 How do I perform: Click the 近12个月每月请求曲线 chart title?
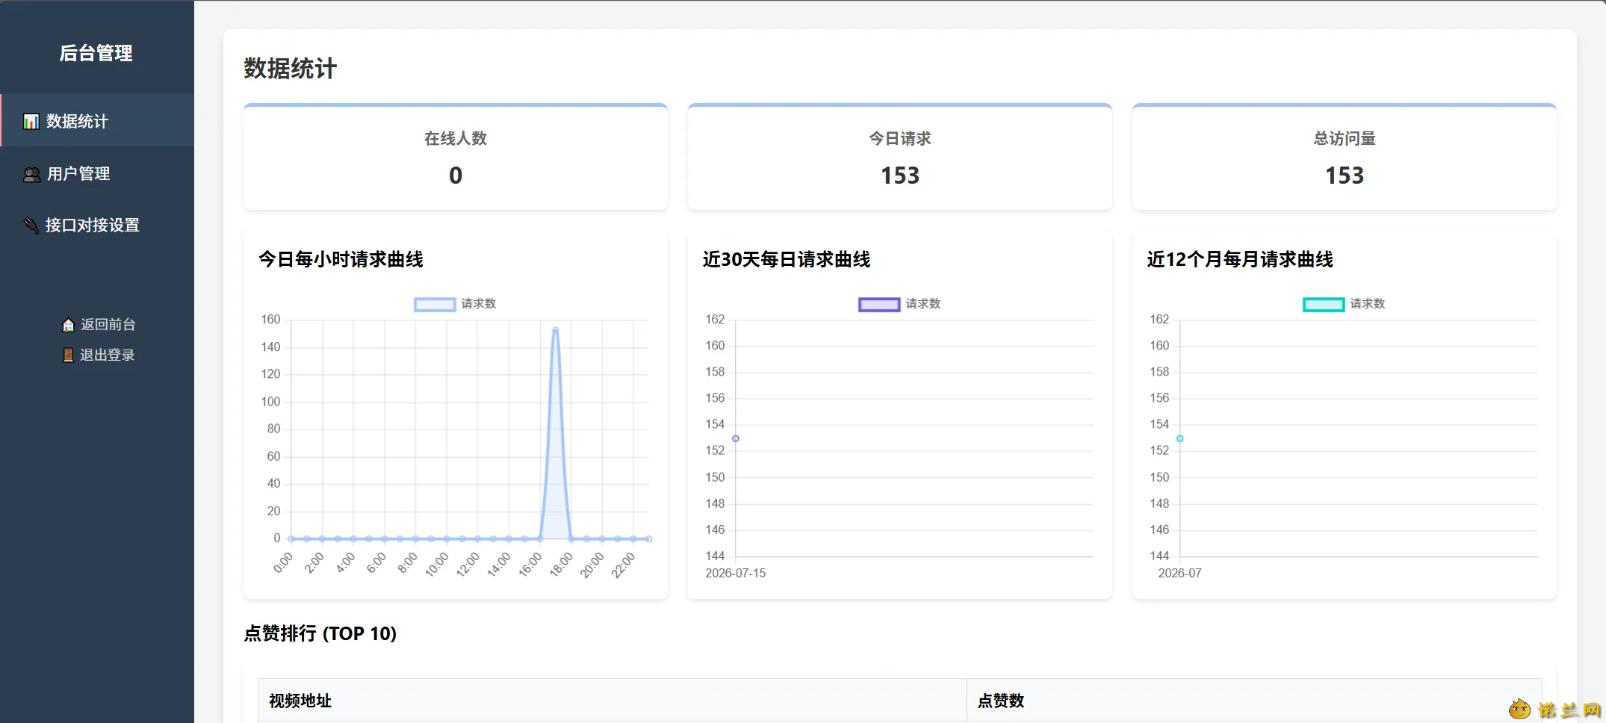1240,259
